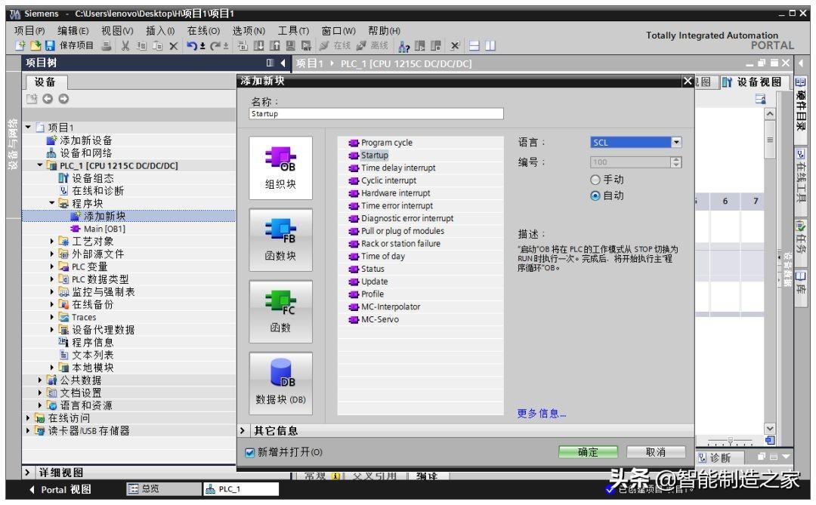Select Time of day in the OB list

(383, 257)
